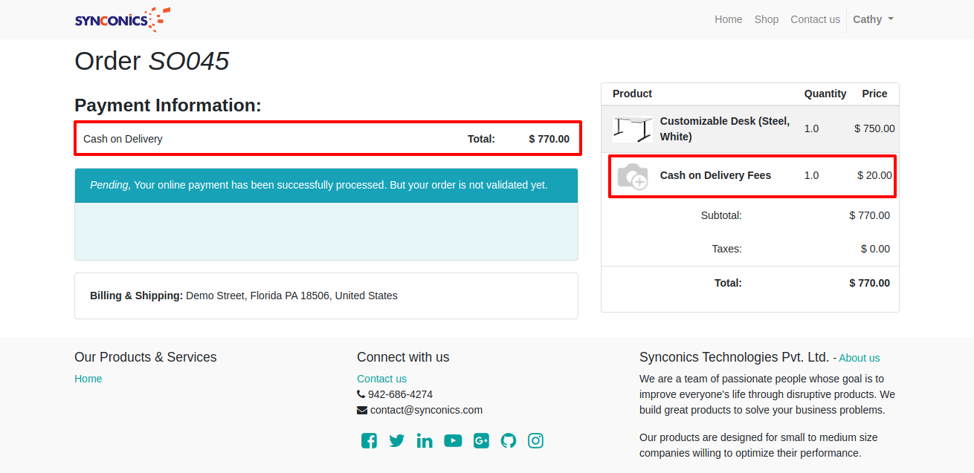Click the Synconics logo
Viewport: 974px width, 473px height.
point(123,19)
